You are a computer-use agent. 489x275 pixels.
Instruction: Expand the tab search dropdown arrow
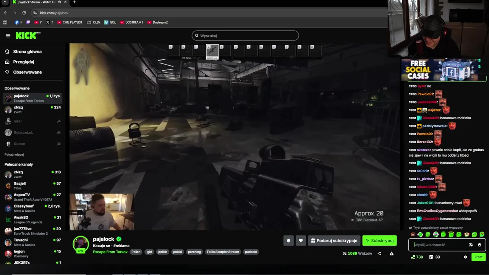tap(5, 2)
